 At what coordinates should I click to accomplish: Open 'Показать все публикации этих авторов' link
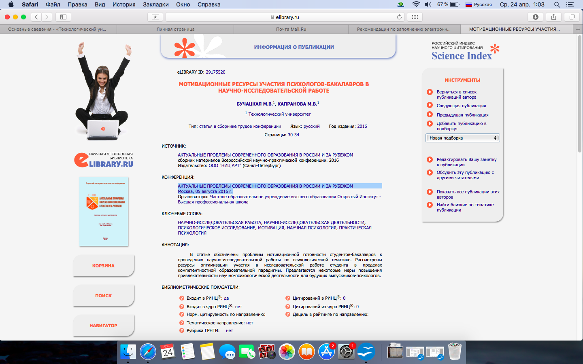tap(468, 195)
